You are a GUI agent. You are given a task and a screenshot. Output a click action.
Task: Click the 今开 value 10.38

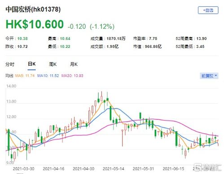[22, 38]
